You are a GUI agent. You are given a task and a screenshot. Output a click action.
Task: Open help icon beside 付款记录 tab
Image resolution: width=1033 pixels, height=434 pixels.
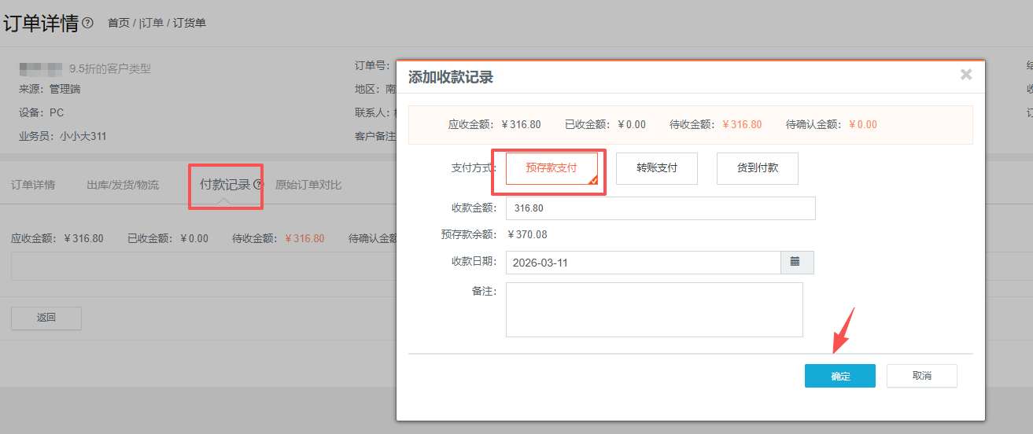tap(257, 185)
